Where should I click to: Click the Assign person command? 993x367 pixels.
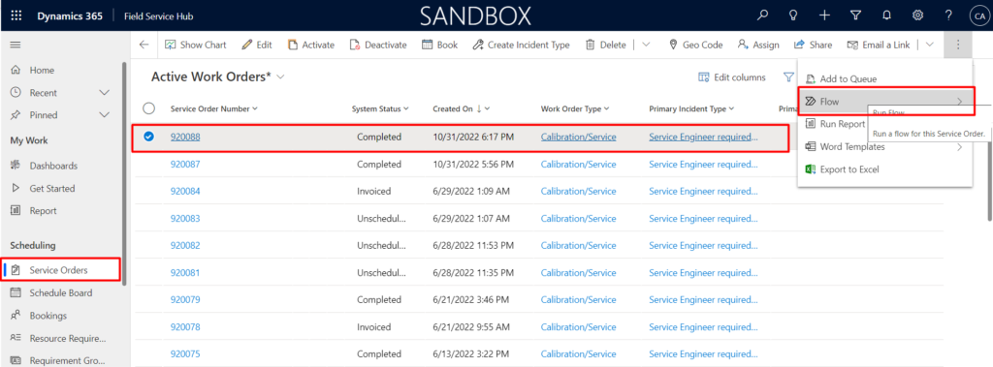758,45
